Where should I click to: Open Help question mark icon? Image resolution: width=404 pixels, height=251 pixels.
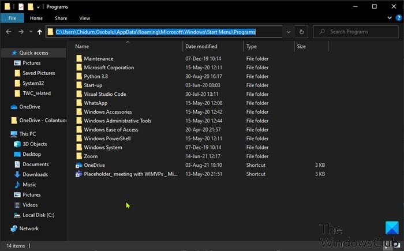point(399,18)
